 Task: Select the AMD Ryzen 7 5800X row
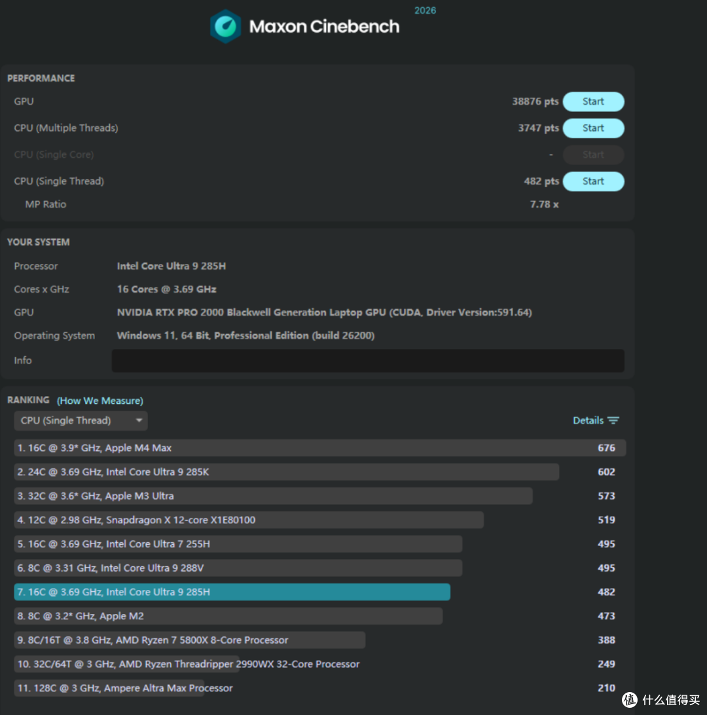click(319, 640)
